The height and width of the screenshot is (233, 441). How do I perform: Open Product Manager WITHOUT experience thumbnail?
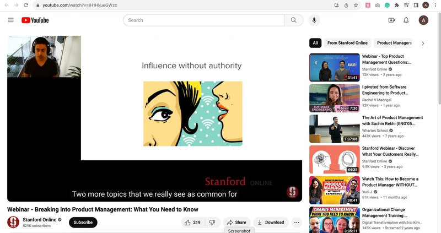(x=335, y=190)
